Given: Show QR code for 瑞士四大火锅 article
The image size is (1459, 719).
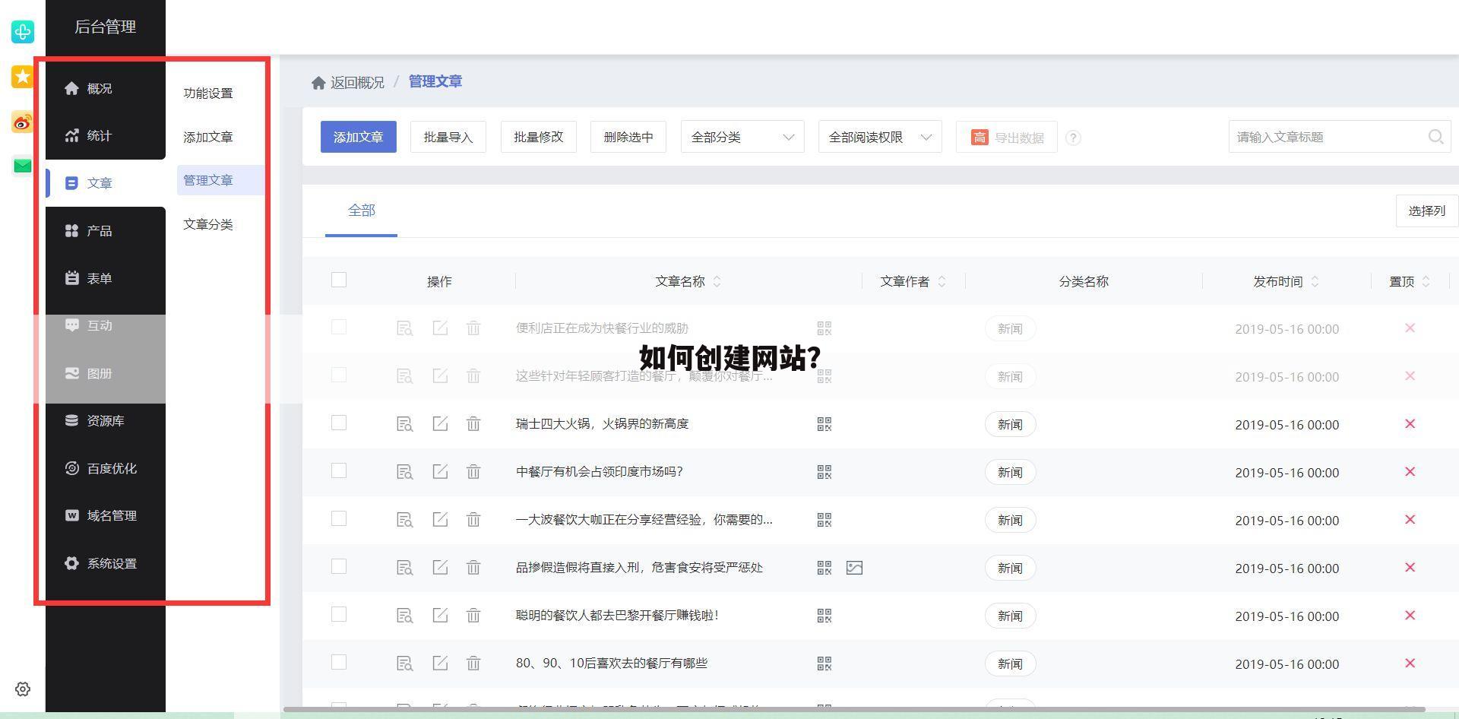Looking at the screenshot, I should tap(824, 424).
